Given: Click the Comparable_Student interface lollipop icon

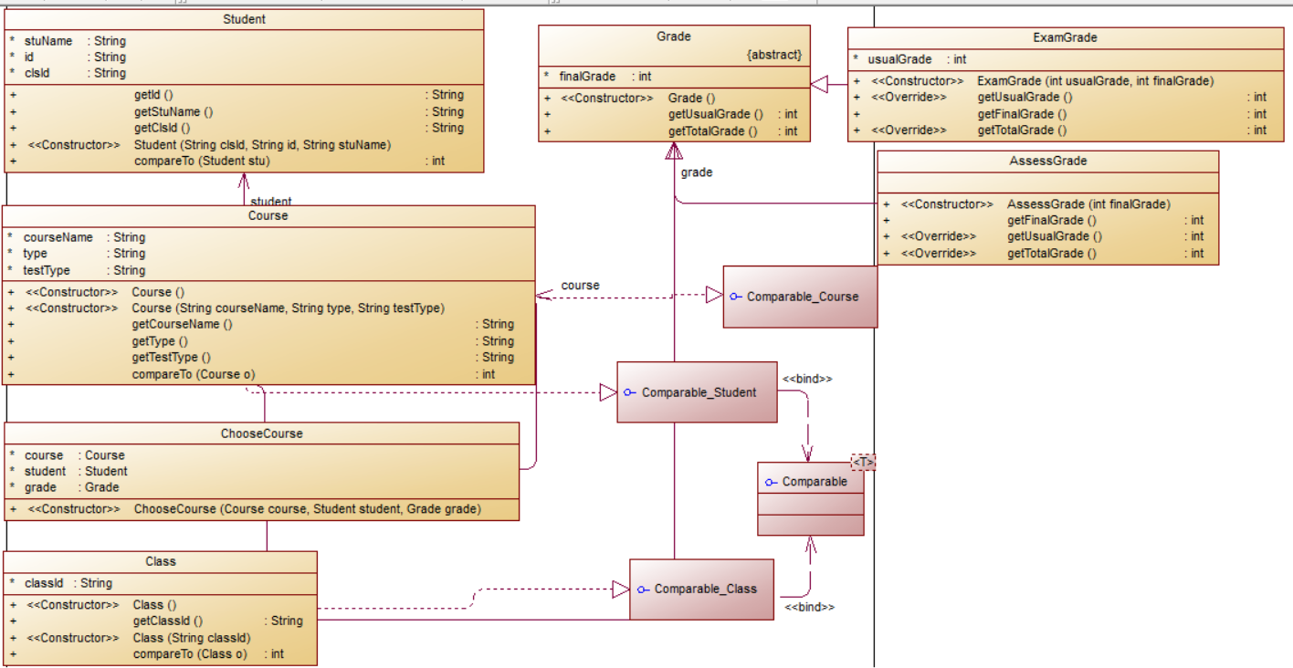Looking at the screenshot, I should pos(630,392).
